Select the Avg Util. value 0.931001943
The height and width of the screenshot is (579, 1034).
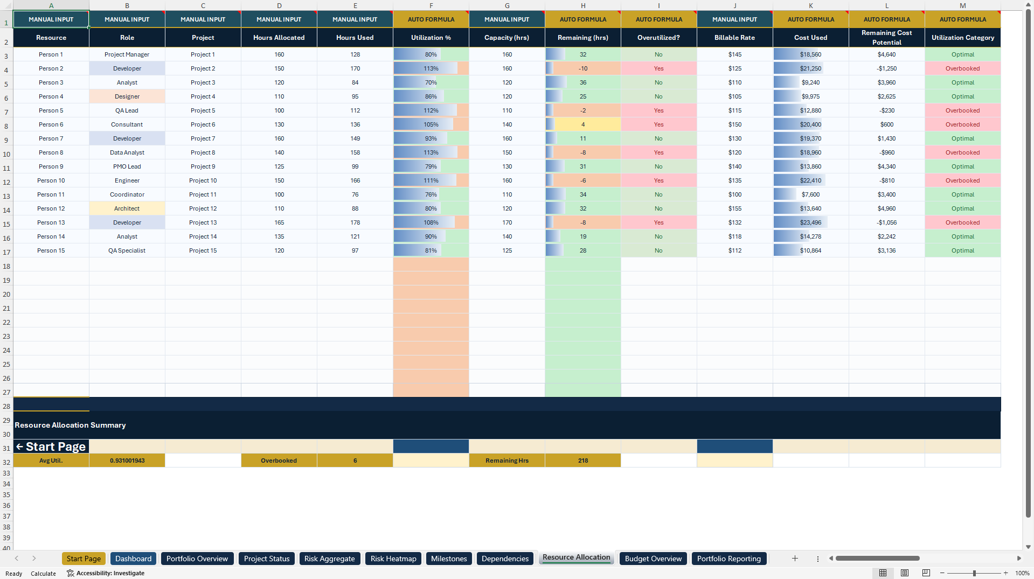point(127,461)
